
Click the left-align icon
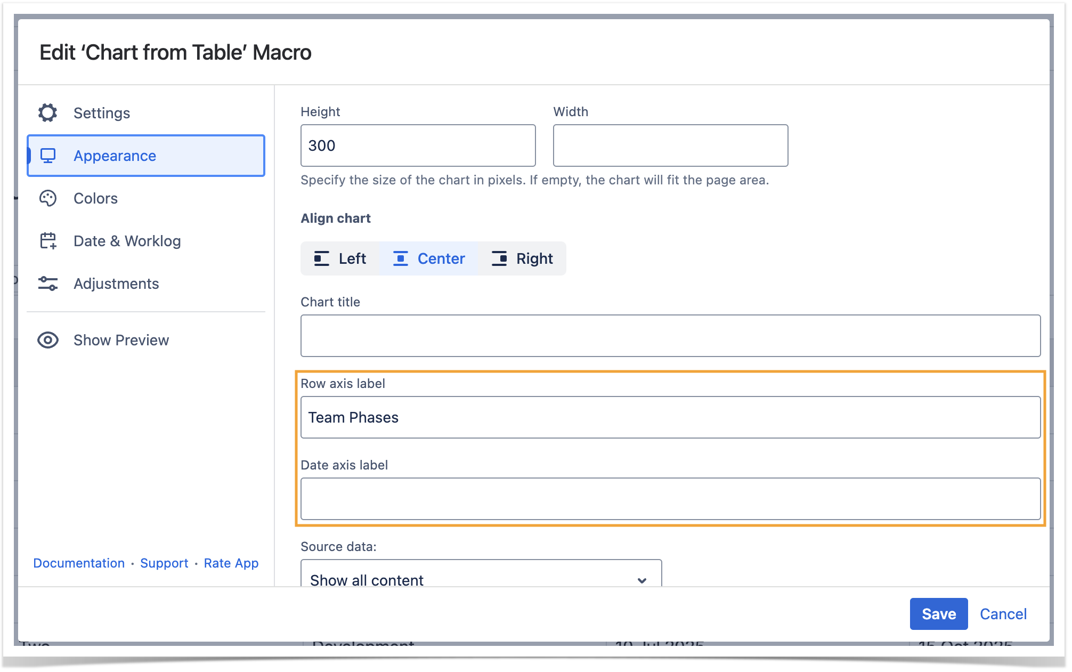[321, 258]
